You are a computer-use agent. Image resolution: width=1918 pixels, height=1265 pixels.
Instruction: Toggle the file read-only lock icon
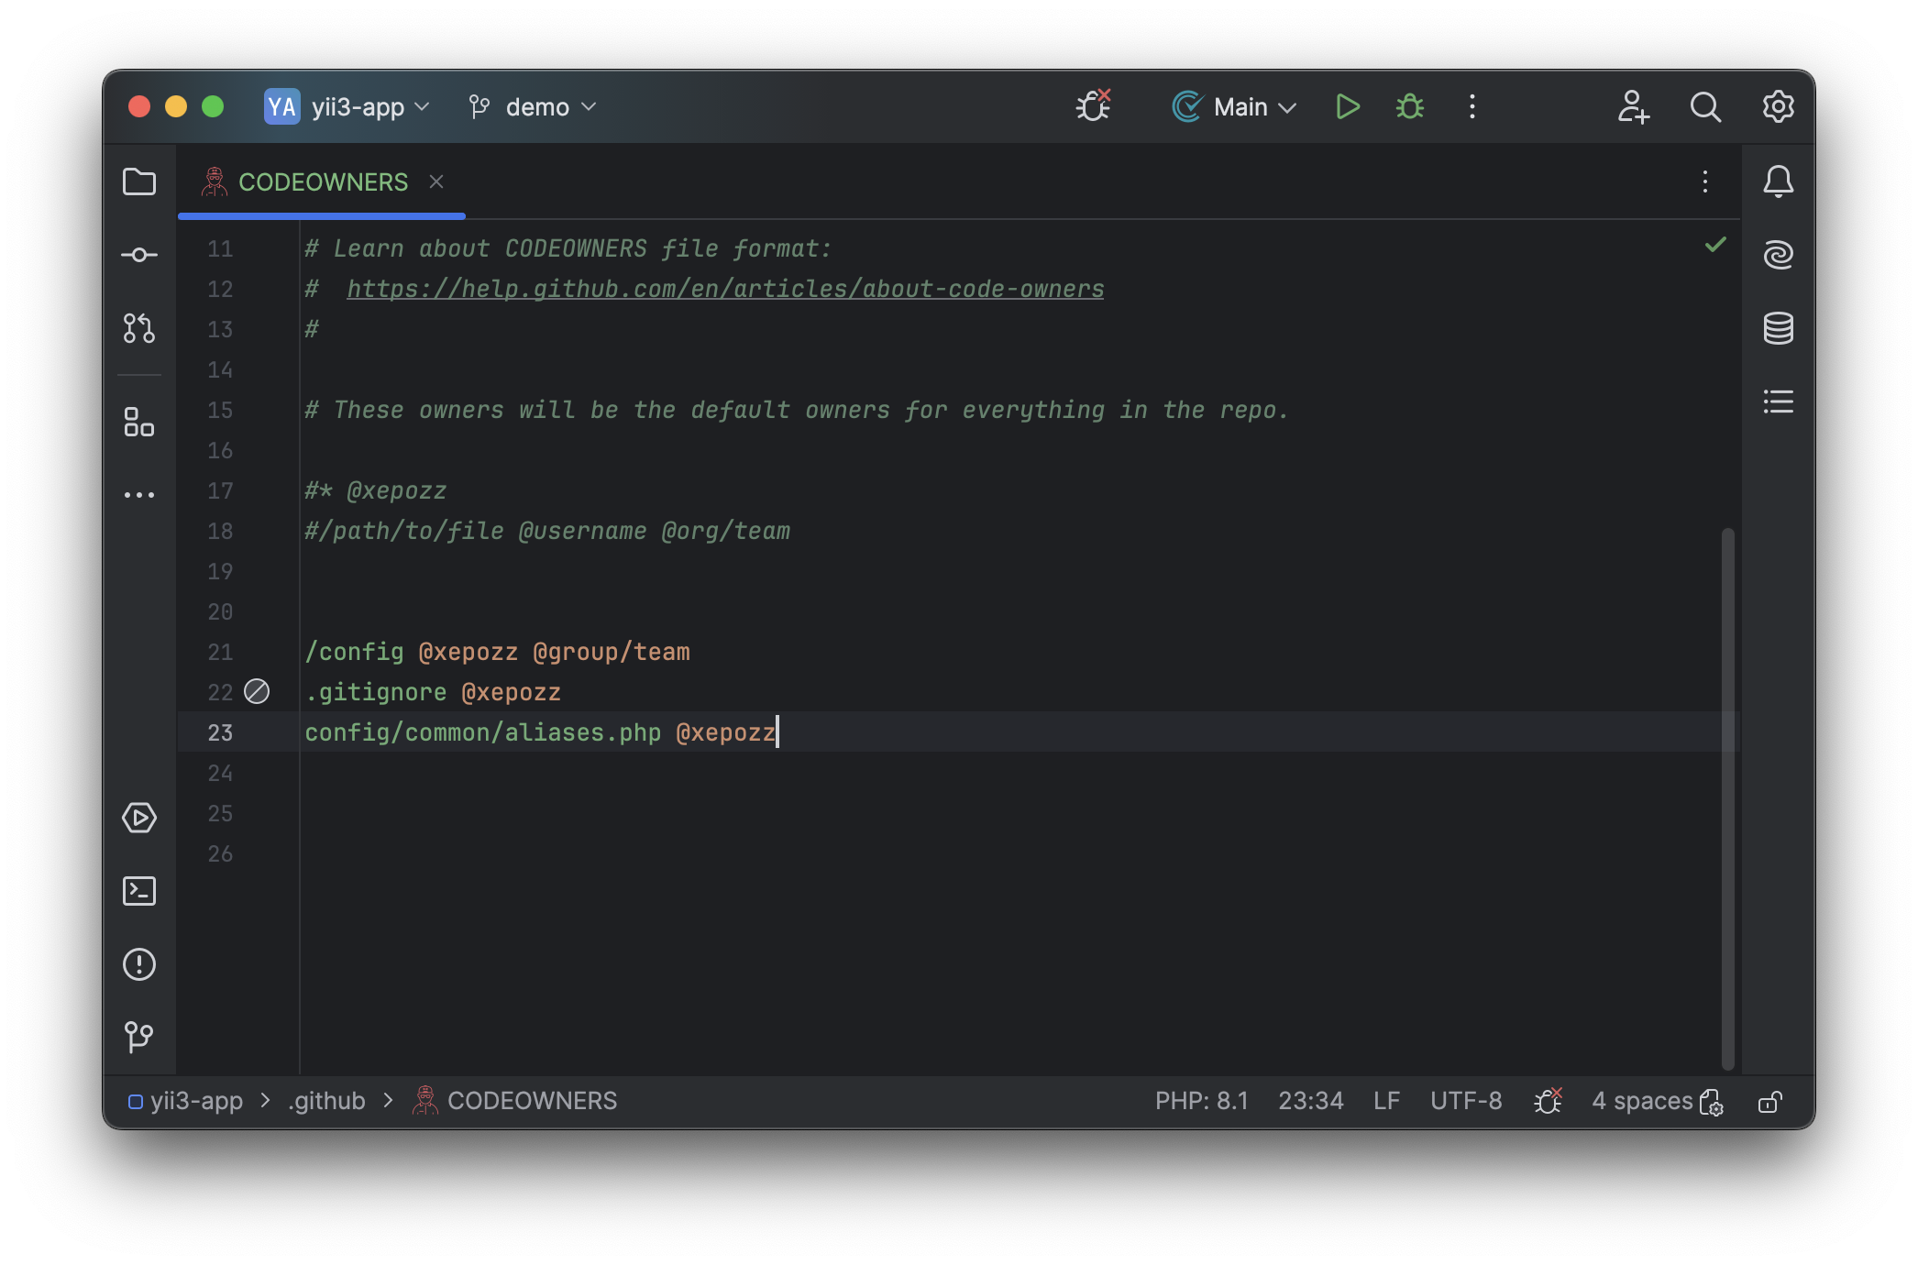(x=1769, y=1101)
